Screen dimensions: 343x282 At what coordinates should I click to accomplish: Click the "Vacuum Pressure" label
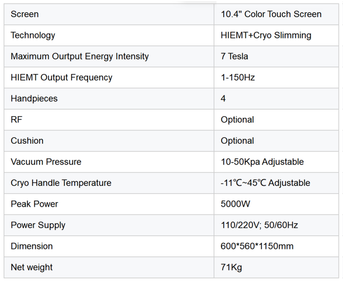coord(46,162)
